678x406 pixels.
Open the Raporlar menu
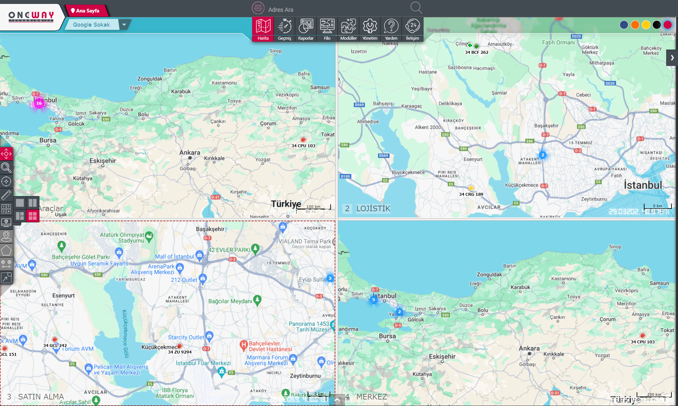(306, 30)
